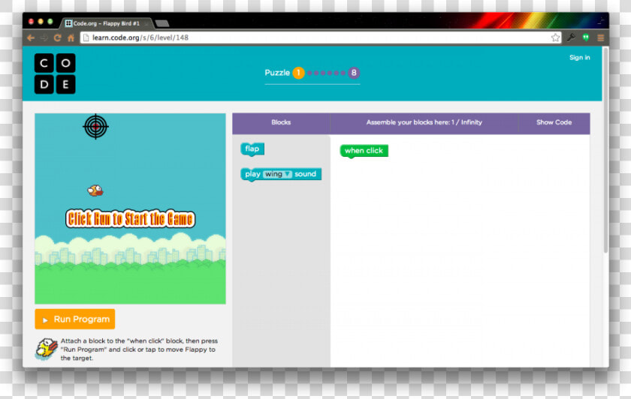
Task: Click the page icon in address bar
Action: tap(86, 37)
